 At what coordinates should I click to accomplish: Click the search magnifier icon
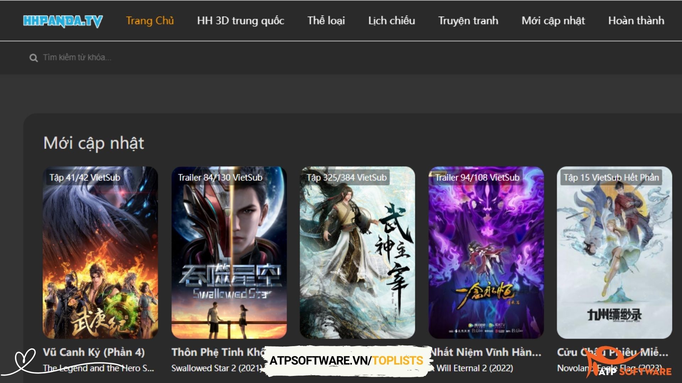33,58
